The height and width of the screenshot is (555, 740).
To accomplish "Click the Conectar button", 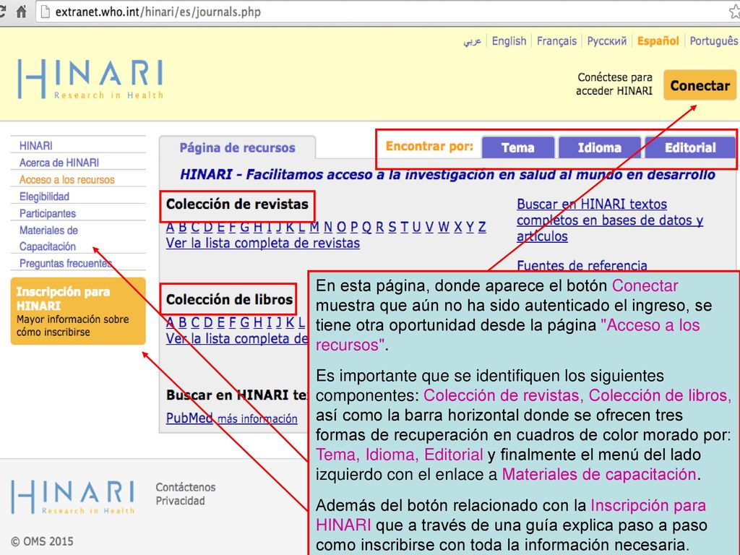I will click(x=700, y=85).
